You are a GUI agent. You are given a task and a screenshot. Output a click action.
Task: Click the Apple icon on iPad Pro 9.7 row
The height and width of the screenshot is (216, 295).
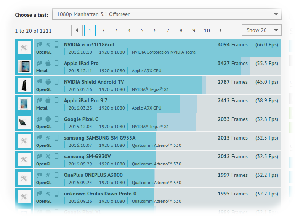tap(48, 100)
